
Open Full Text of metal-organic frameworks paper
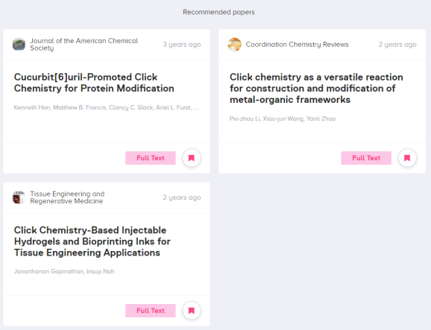[366, 158]
